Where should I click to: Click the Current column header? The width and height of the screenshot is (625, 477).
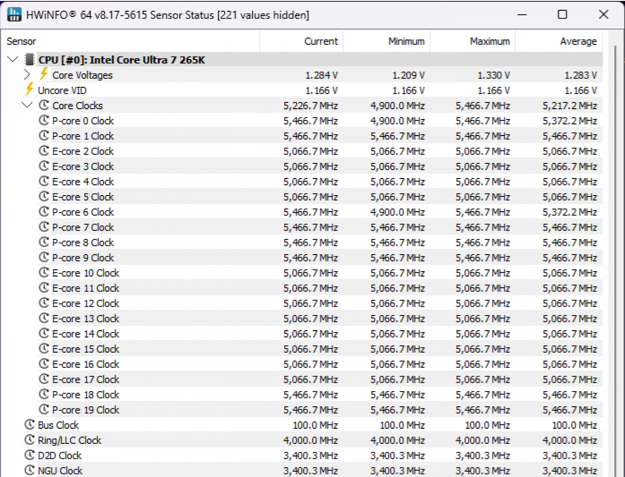click(302, 41)
